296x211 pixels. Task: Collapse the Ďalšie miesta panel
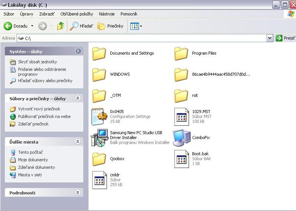[78, 141]
